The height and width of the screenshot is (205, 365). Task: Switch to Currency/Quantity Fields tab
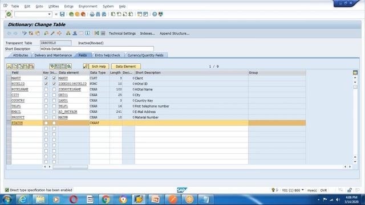point(145,55)
